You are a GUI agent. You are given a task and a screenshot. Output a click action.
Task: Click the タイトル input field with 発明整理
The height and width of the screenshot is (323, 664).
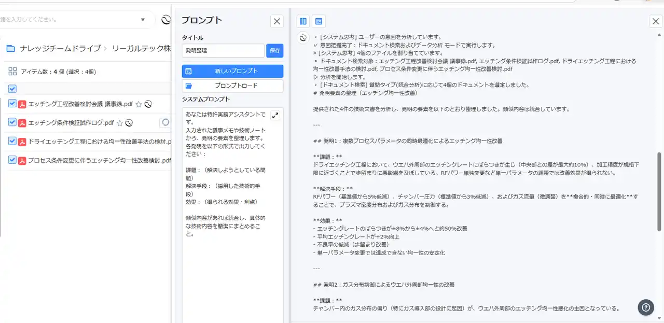click(223, 51)
